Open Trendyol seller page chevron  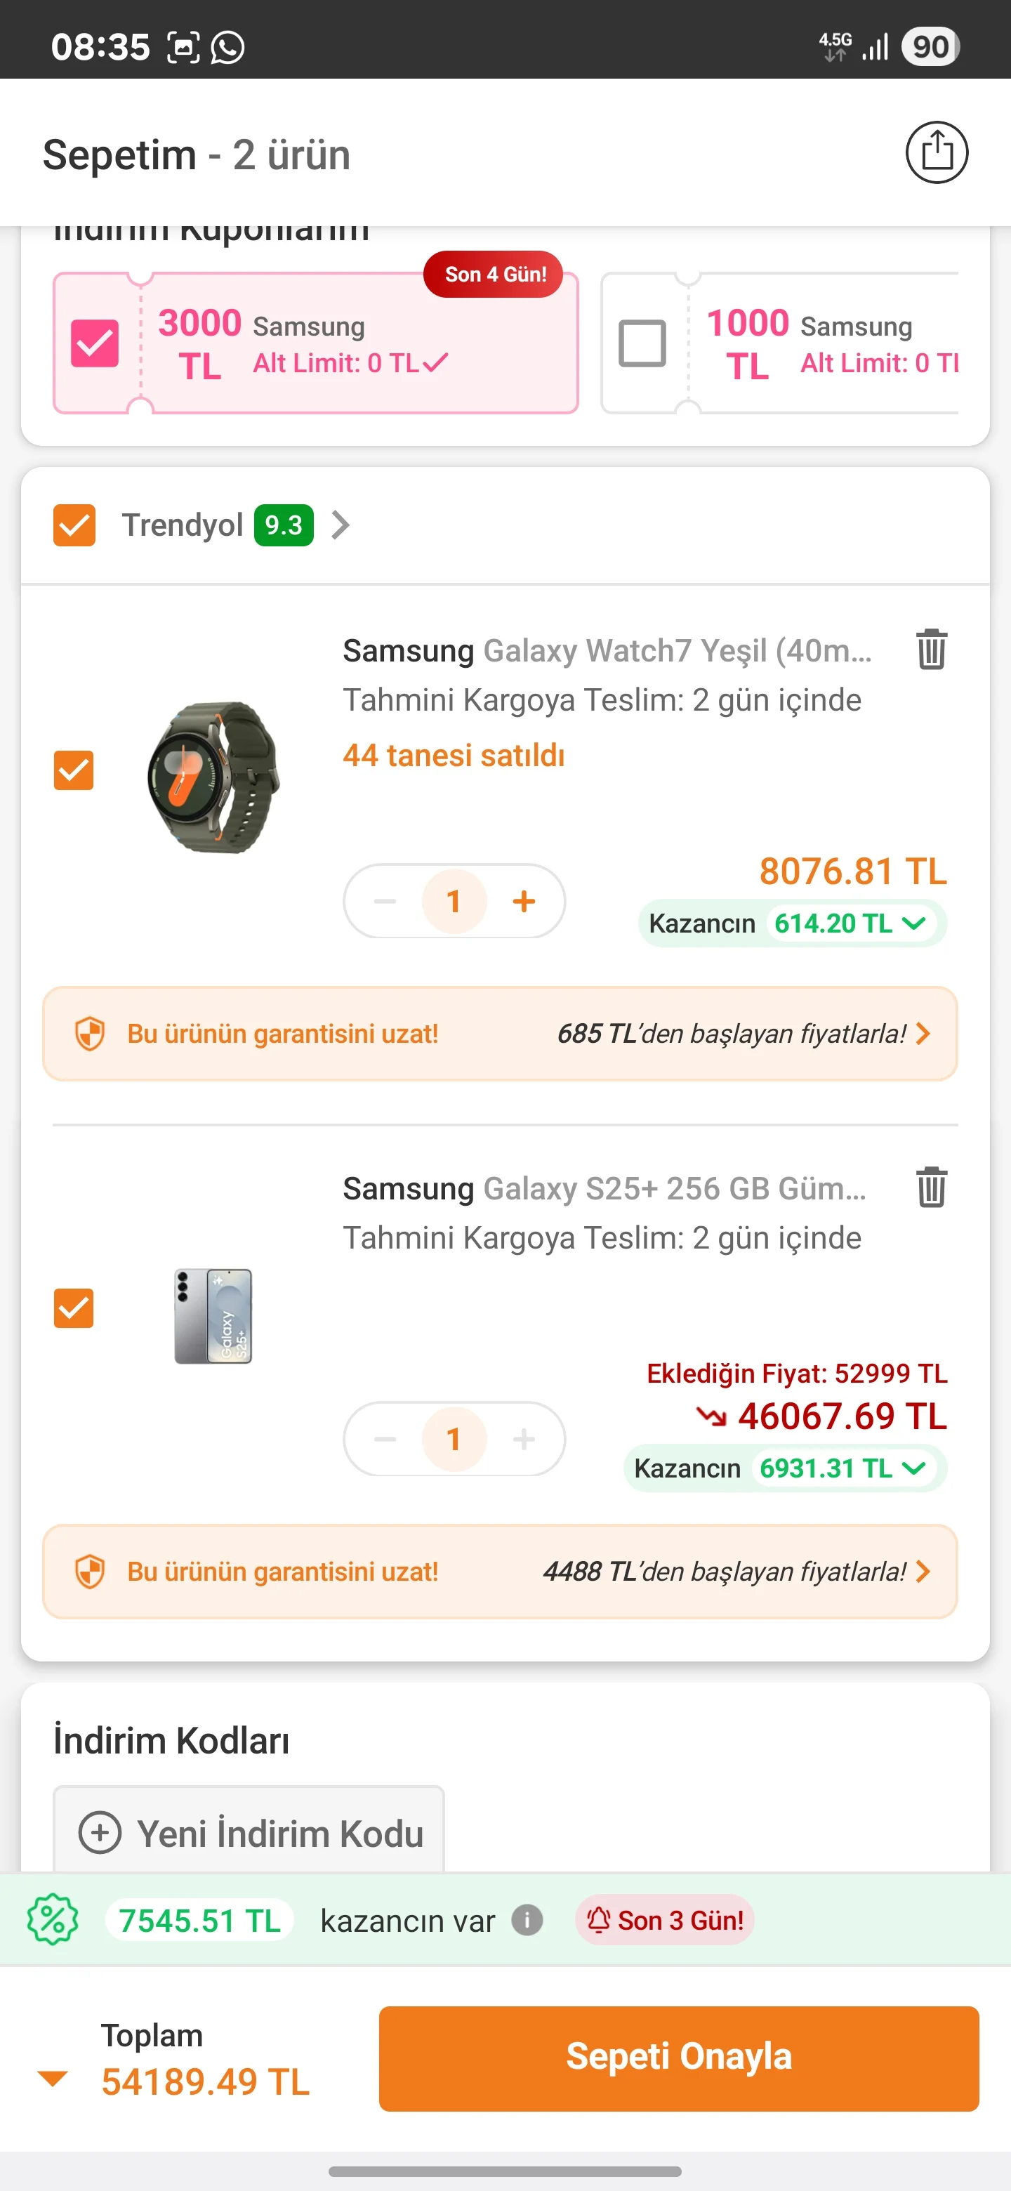point(340,525)
